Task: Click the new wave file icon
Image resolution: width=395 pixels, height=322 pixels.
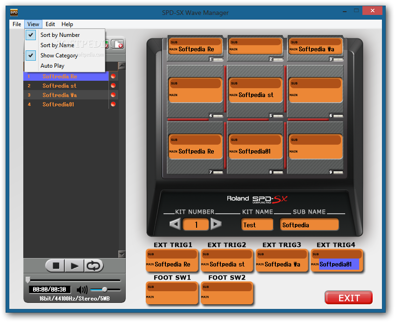Action: (118, 44)
